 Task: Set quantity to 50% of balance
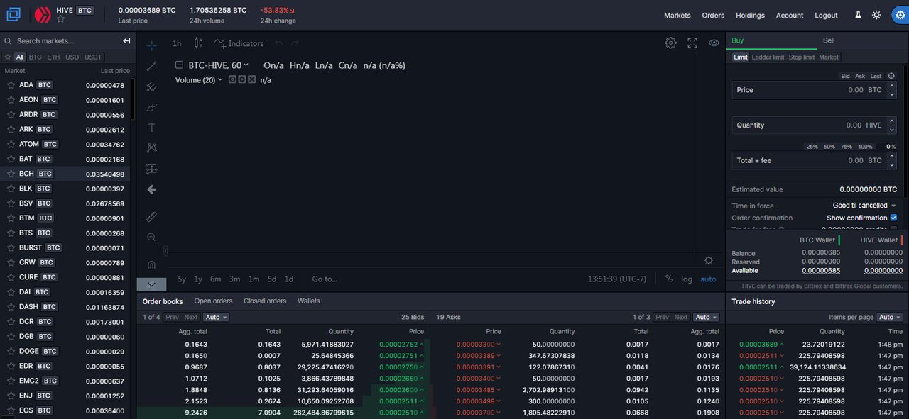coord(829,147)
